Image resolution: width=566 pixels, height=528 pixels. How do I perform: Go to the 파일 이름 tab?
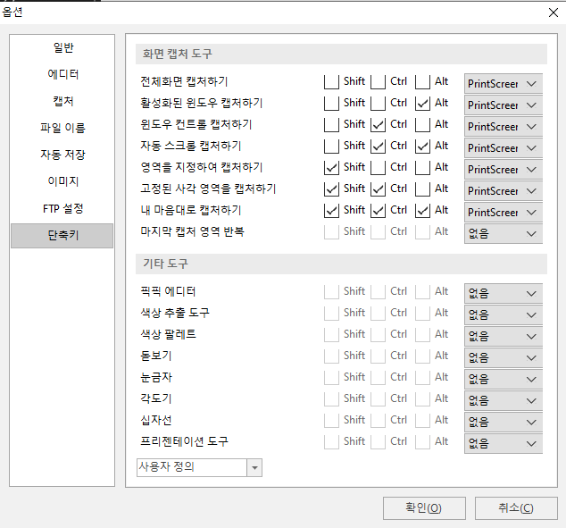click(63, 128)
